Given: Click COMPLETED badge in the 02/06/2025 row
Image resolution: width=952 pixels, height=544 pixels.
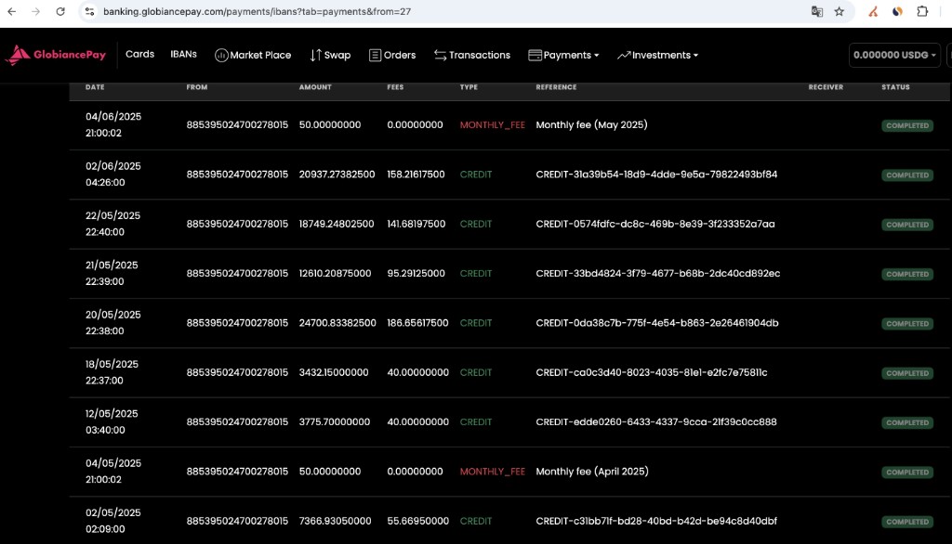Looking at the screenshot, I should coord(907,175).
